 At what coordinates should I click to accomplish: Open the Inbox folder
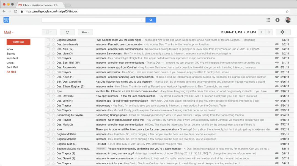(x=10, y=49)
